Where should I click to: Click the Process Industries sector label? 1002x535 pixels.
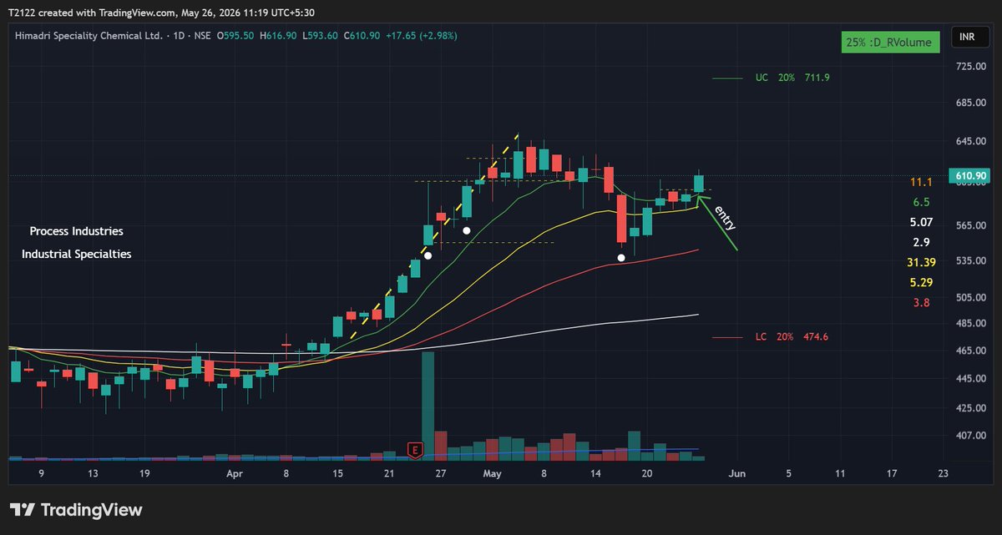(76, 231)
